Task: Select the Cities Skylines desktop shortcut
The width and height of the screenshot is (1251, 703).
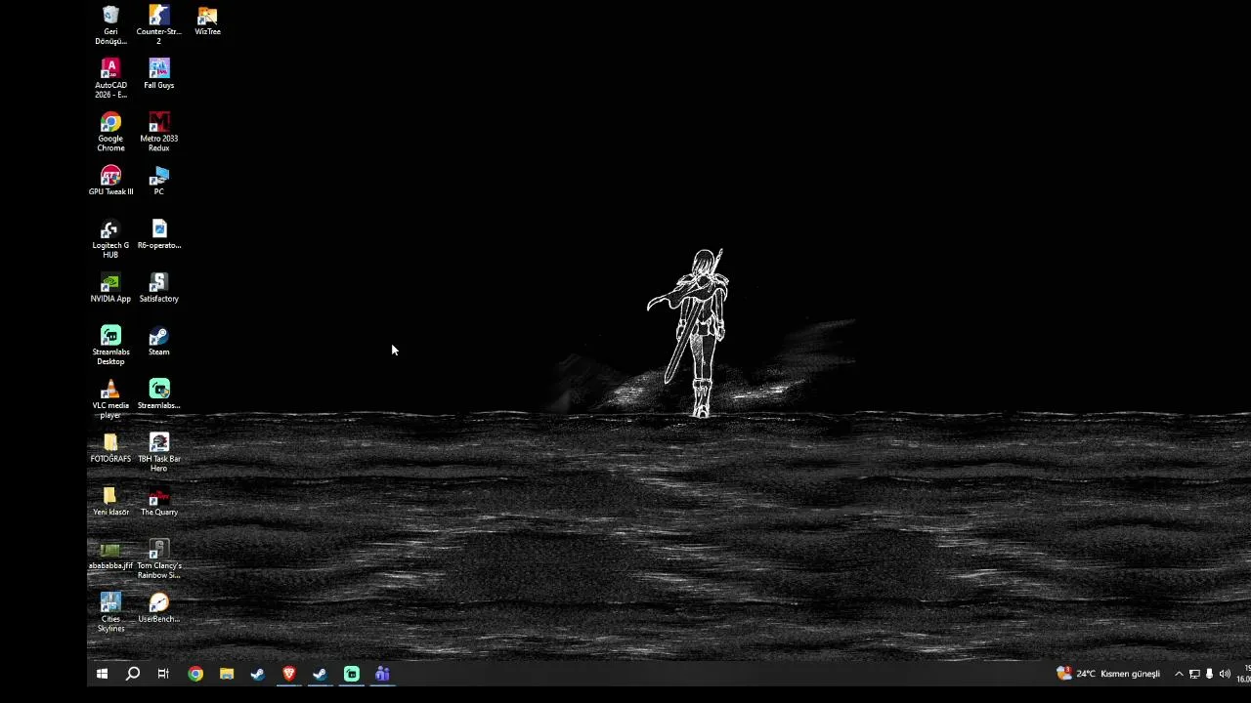Action: point(110,613)
